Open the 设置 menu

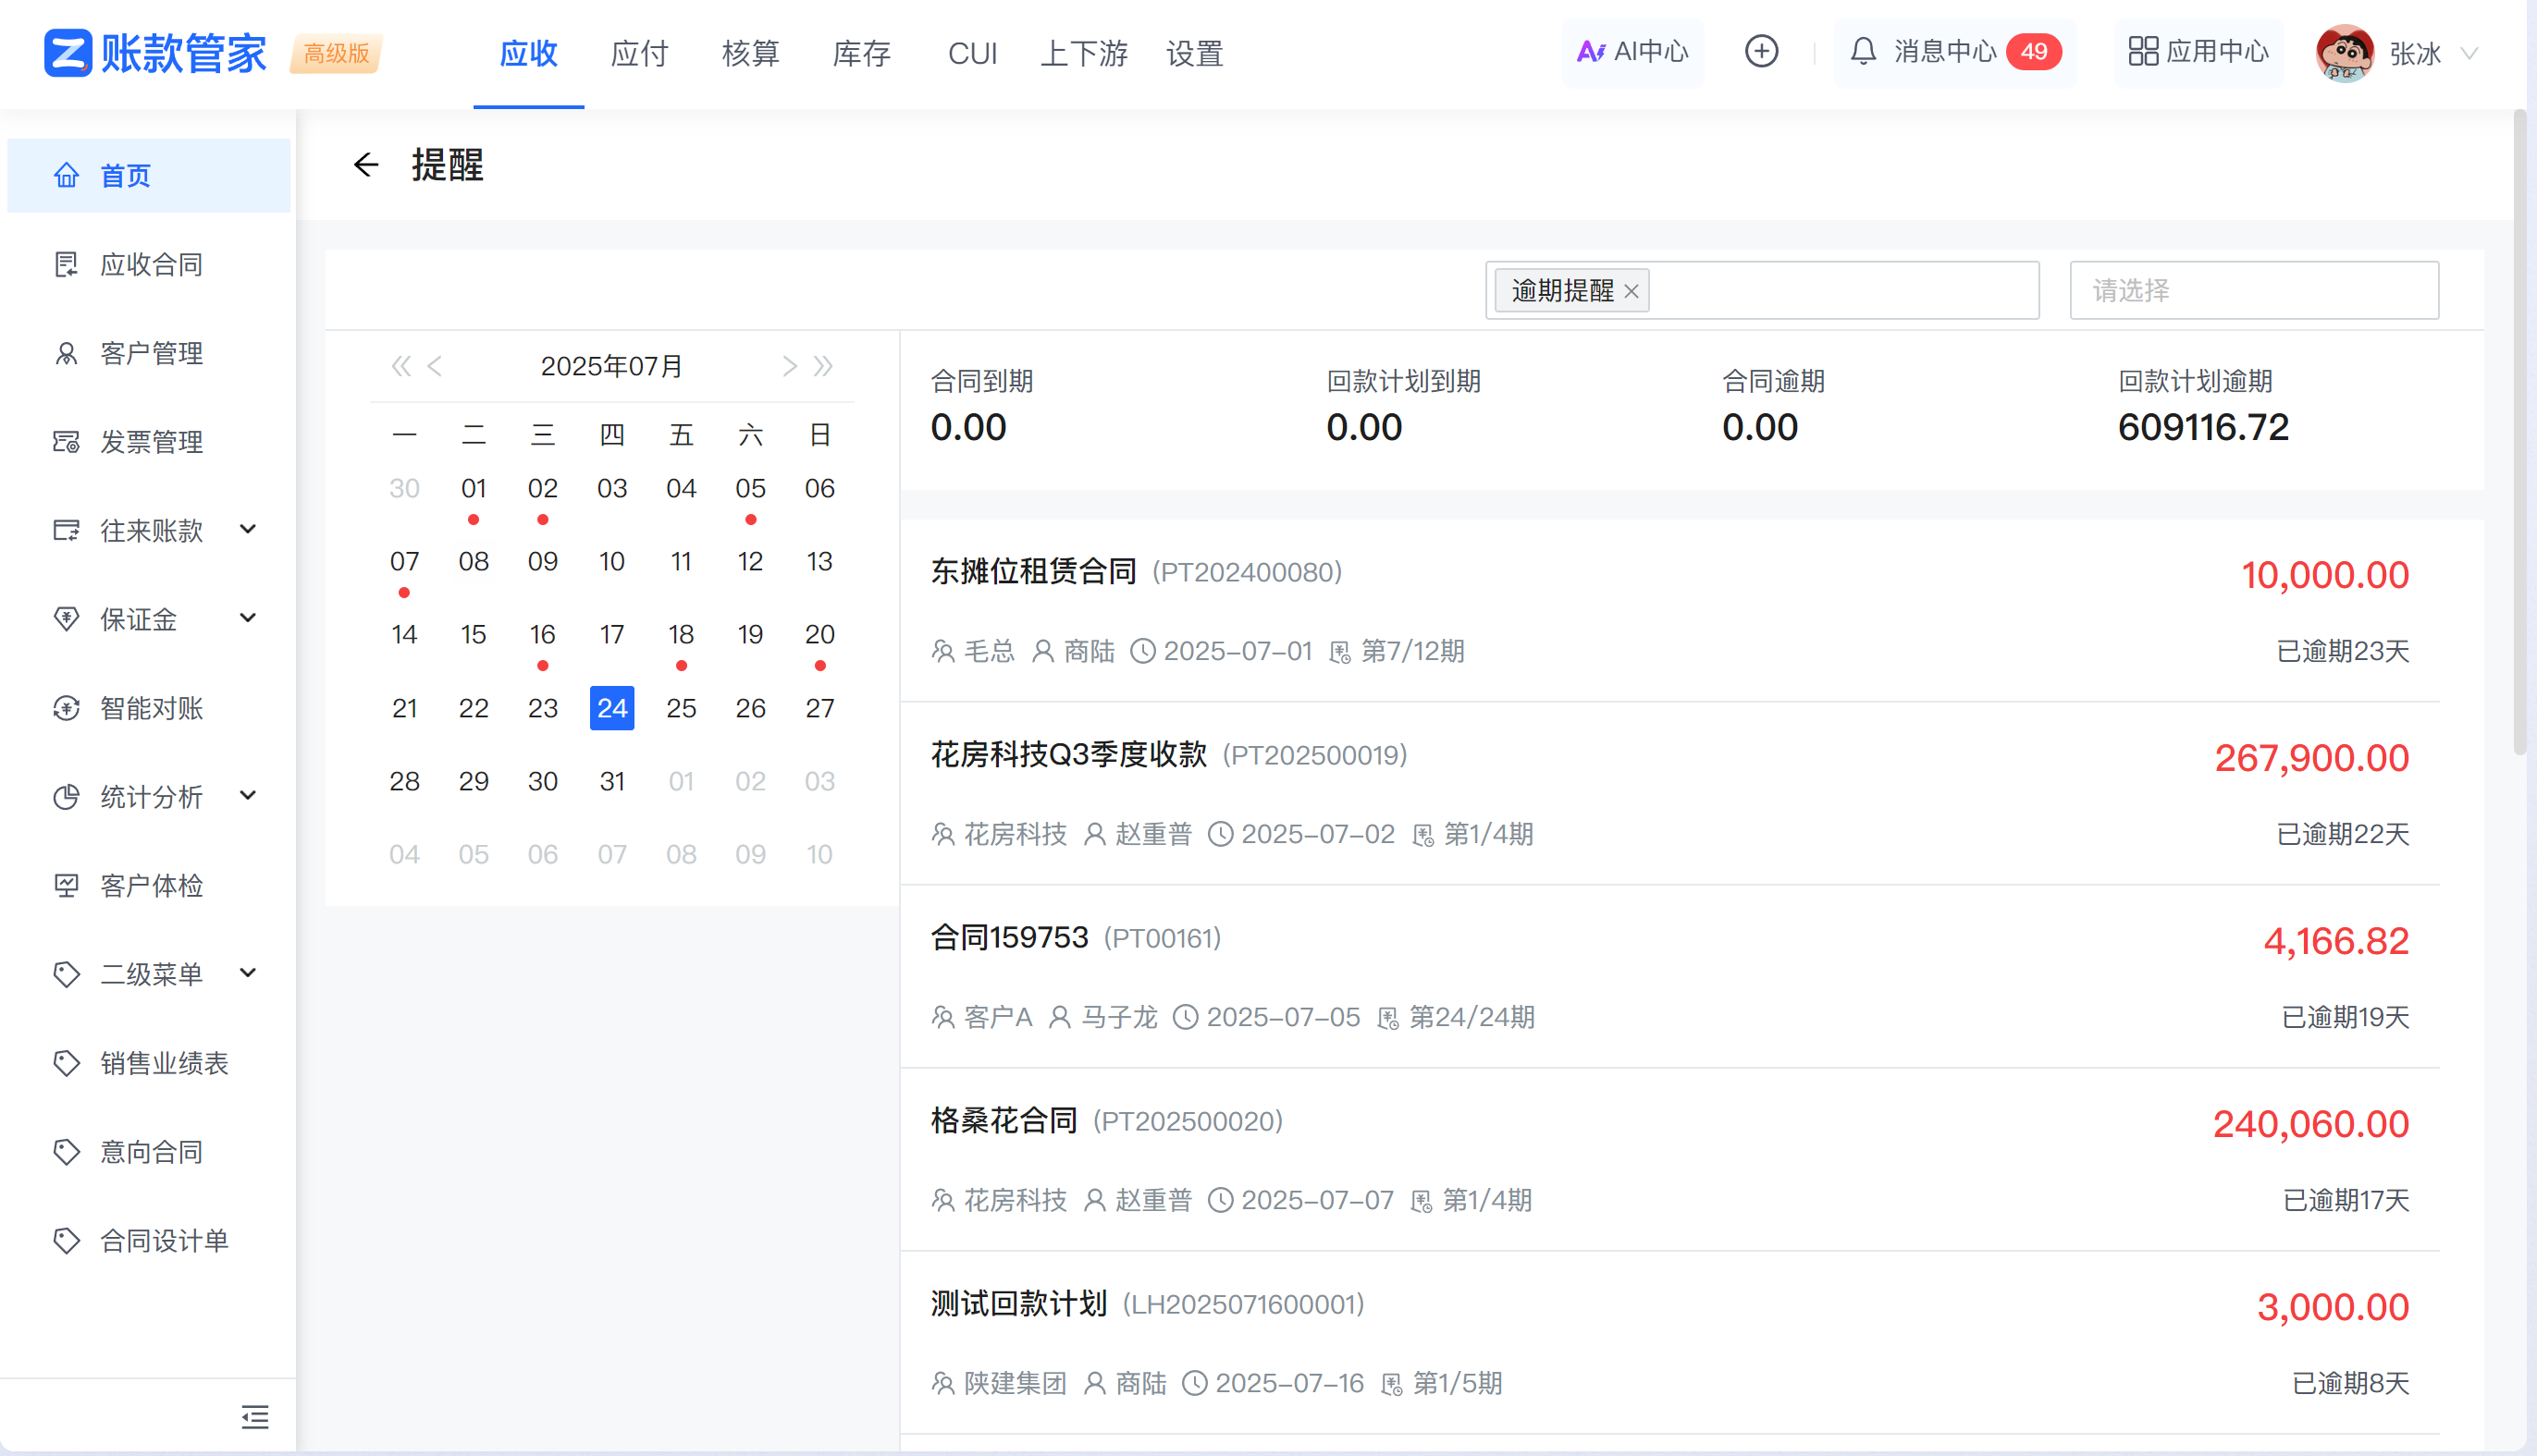pos(1193,54)
